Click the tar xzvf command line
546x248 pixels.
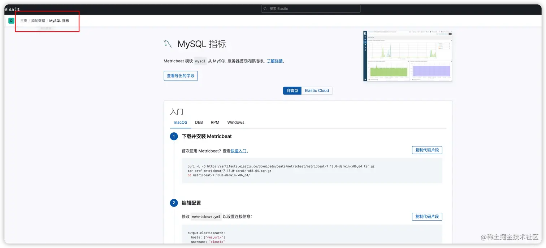(229, 171)
